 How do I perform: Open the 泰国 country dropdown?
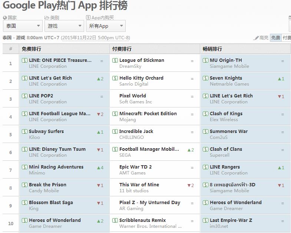pyautogui.click(x=23, y=26)
